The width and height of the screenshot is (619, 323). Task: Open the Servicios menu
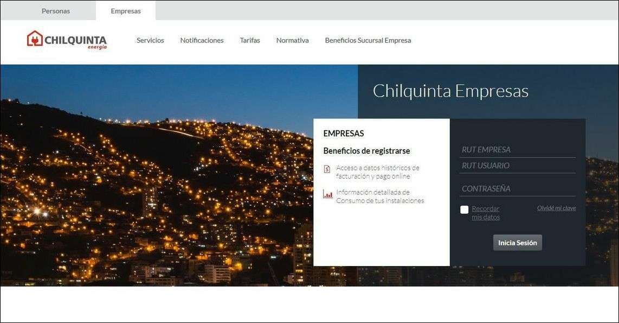tap(150, 40)
